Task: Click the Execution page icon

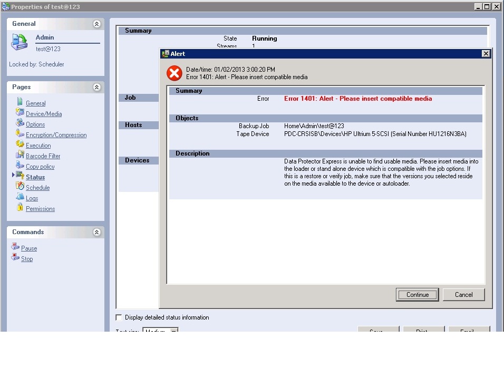Action: click(x=20, y=144)
